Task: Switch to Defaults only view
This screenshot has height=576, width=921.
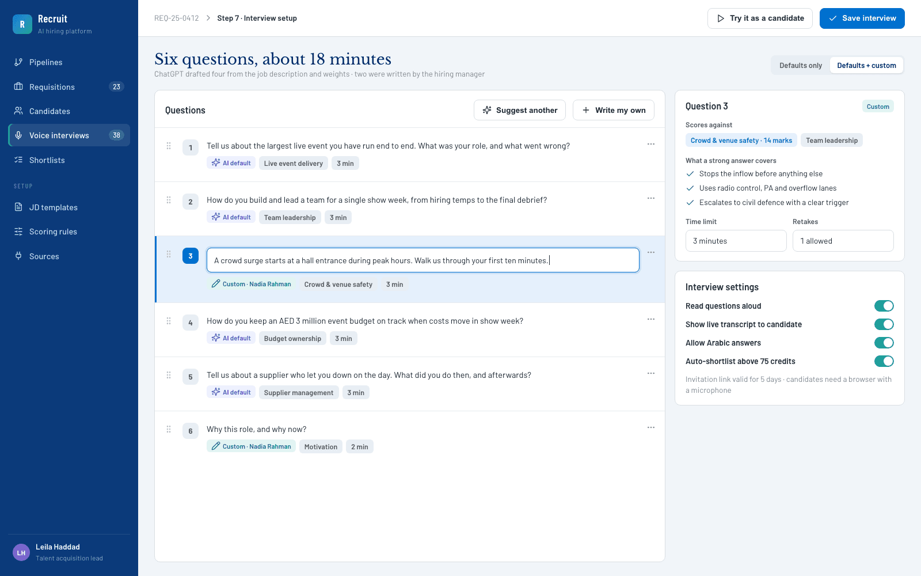Action: click(x=801, y=66)
